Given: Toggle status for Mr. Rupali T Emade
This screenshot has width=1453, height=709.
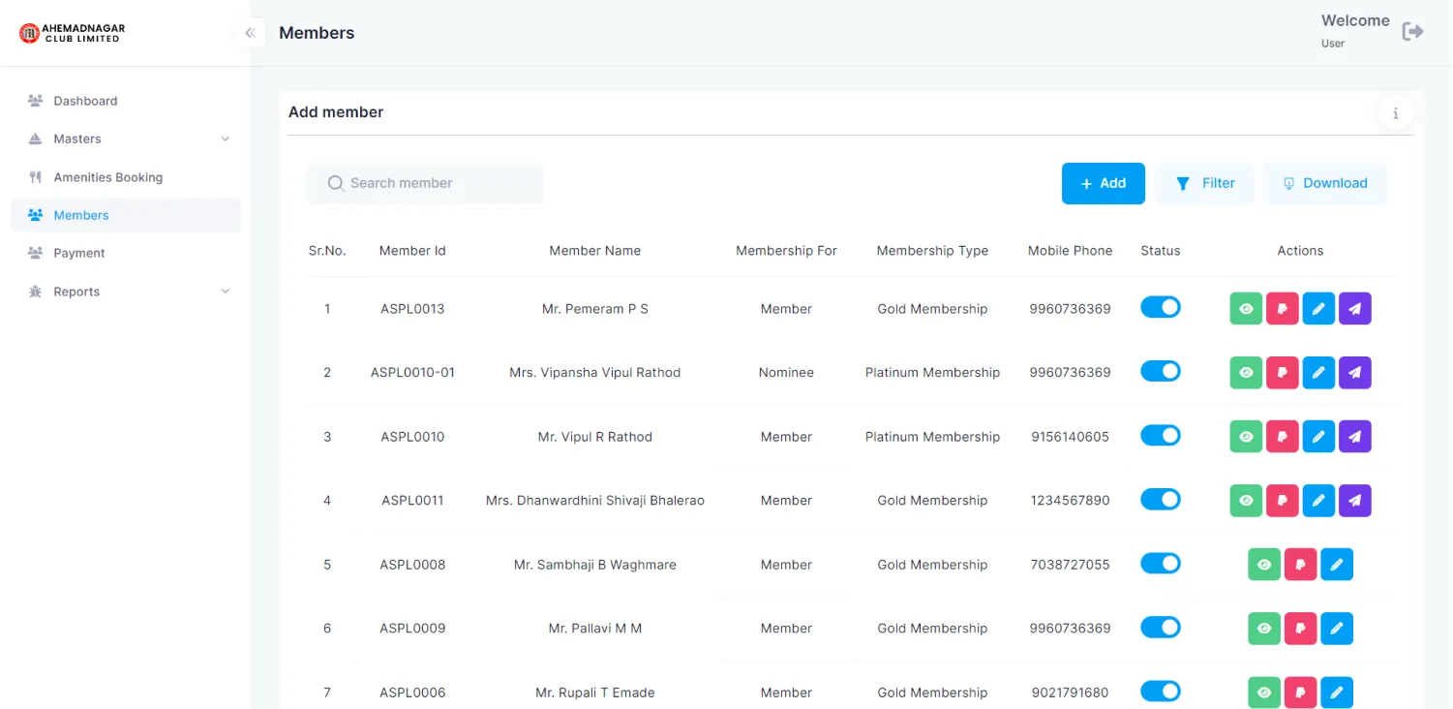Looking at the screenshot, I should click(x=1161, y=691).
